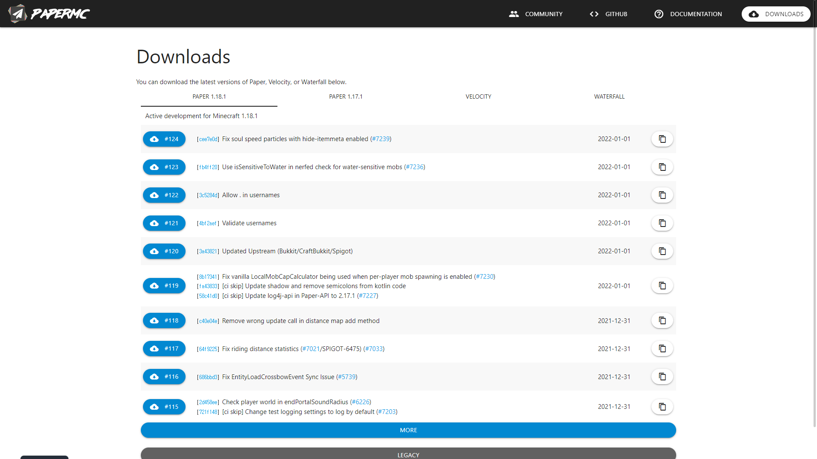Image resolution: width=817 pixels, height=459 pixels.
Task: Go to GitHub from the header
Action: tap(608, 14)
